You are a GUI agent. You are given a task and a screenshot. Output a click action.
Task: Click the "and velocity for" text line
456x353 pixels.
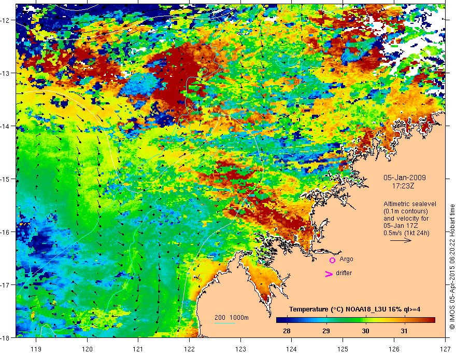point(406,219)
